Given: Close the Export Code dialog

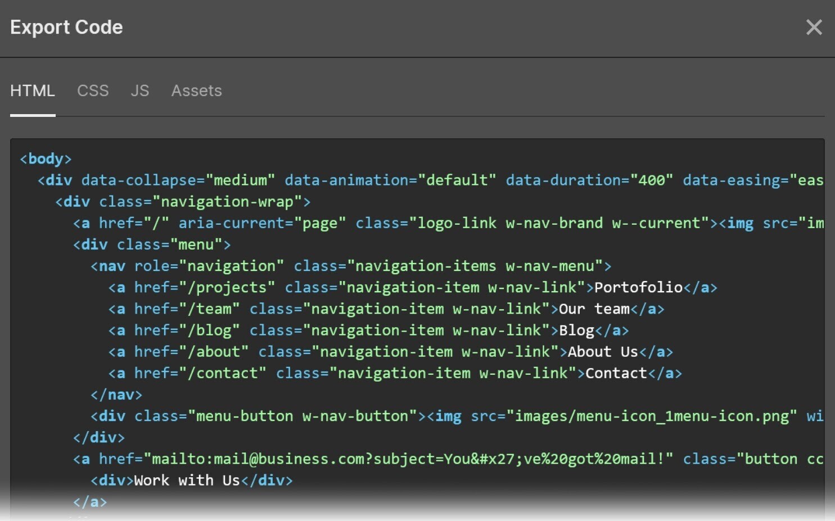Looking at the screenshot, I should (814, 27).
